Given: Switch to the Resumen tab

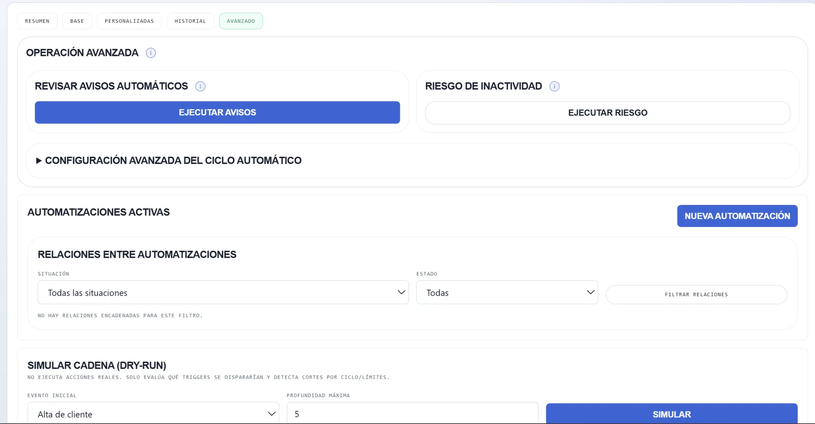Looking at the screenshot, I should [37, 21].
